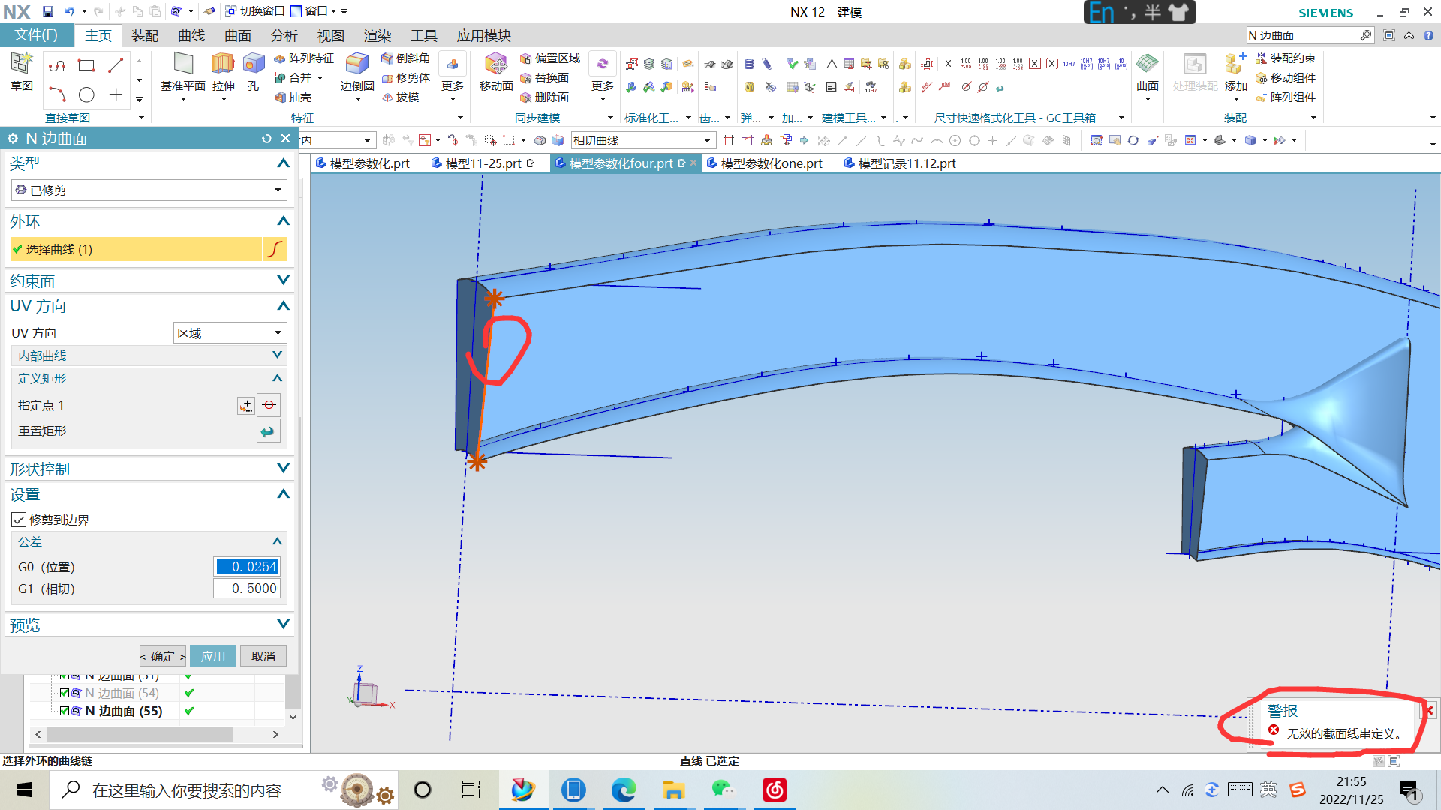Open the Windows Start menu
This screenshot has width=1441, height=810.
pyautogui.click(x=24, y=790)
